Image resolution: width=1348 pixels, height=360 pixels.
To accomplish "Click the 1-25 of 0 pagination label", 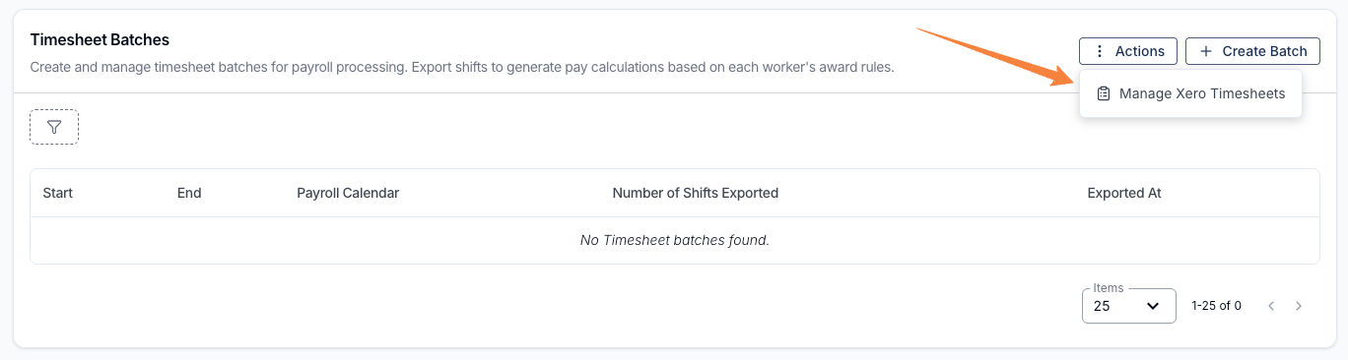I will coord(1217,306).
